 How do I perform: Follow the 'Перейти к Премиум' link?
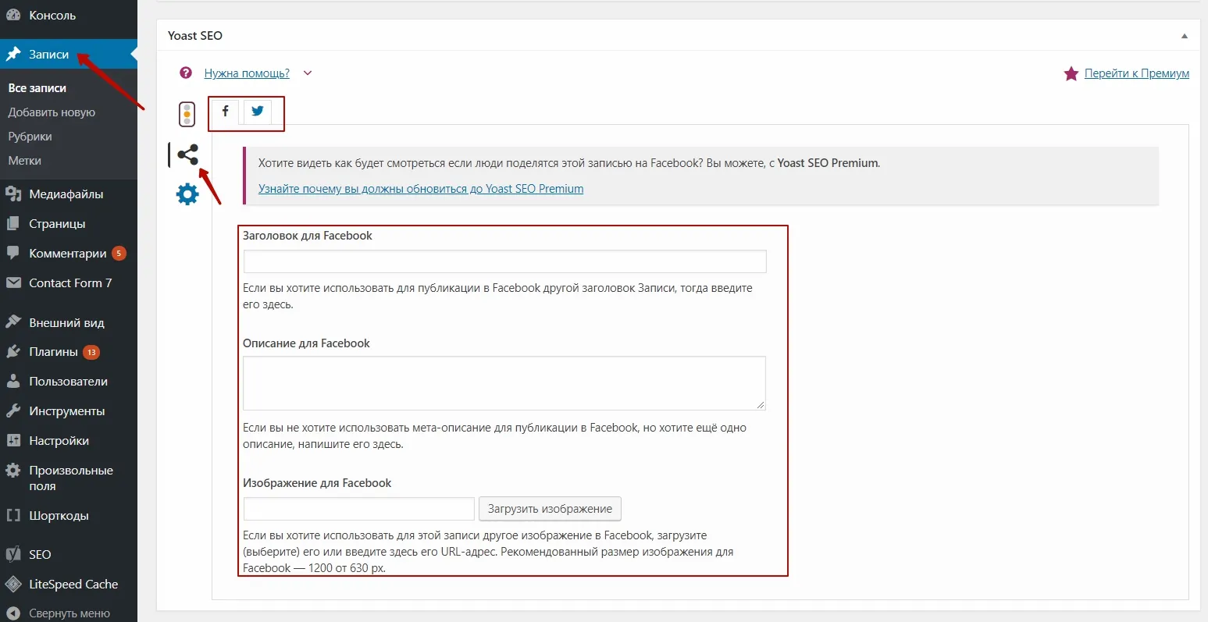coord(1136,73)
